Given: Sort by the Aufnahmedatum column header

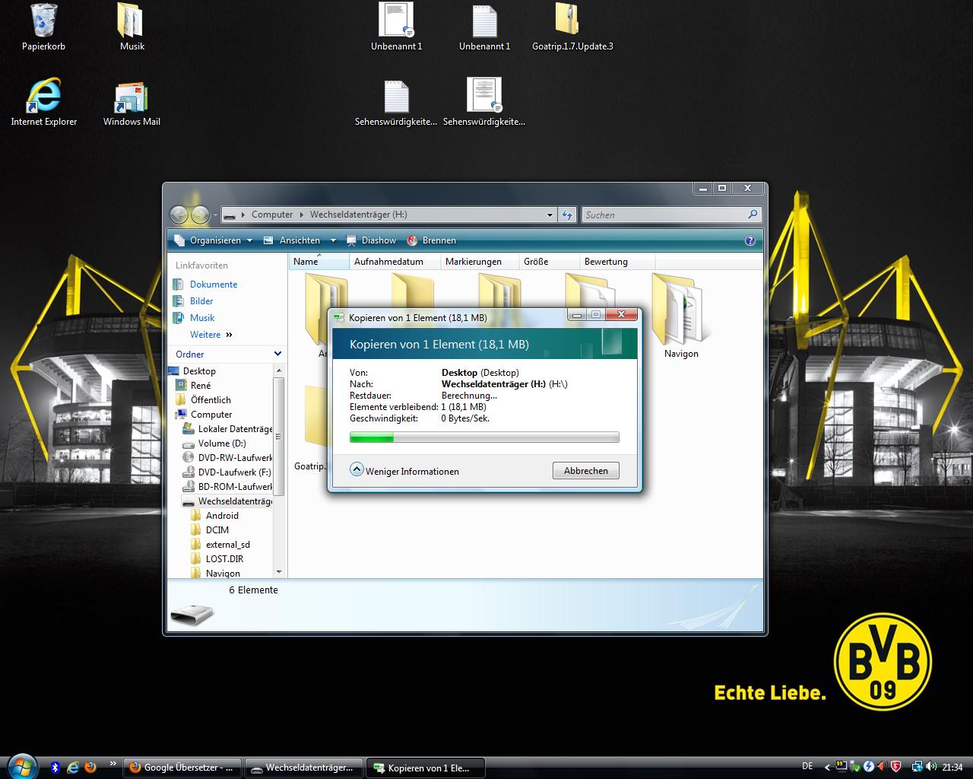Looking at the screenshot, I should point(395,262).
